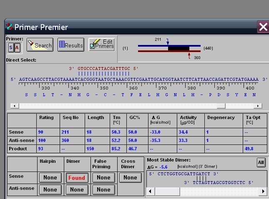Click Ta Opt value 49.8
The height and width of the screenshot is (199, 269).
[x=249, y=149]
